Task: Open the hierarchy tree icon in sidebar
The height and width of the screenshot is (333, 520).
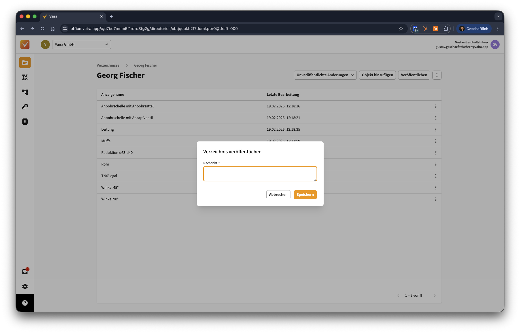Action: pyautogui.click(x=25, y=92)
